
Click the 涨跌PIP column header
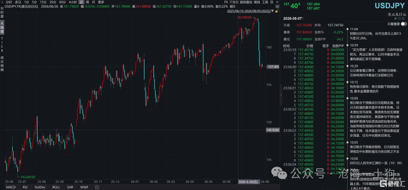(x=337, y=46)
